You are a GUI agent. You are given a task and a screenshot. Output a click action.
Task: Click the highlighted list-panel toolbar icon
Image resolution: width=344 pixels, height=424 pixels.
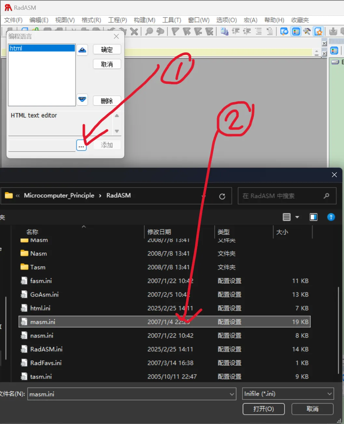(296, 32)
